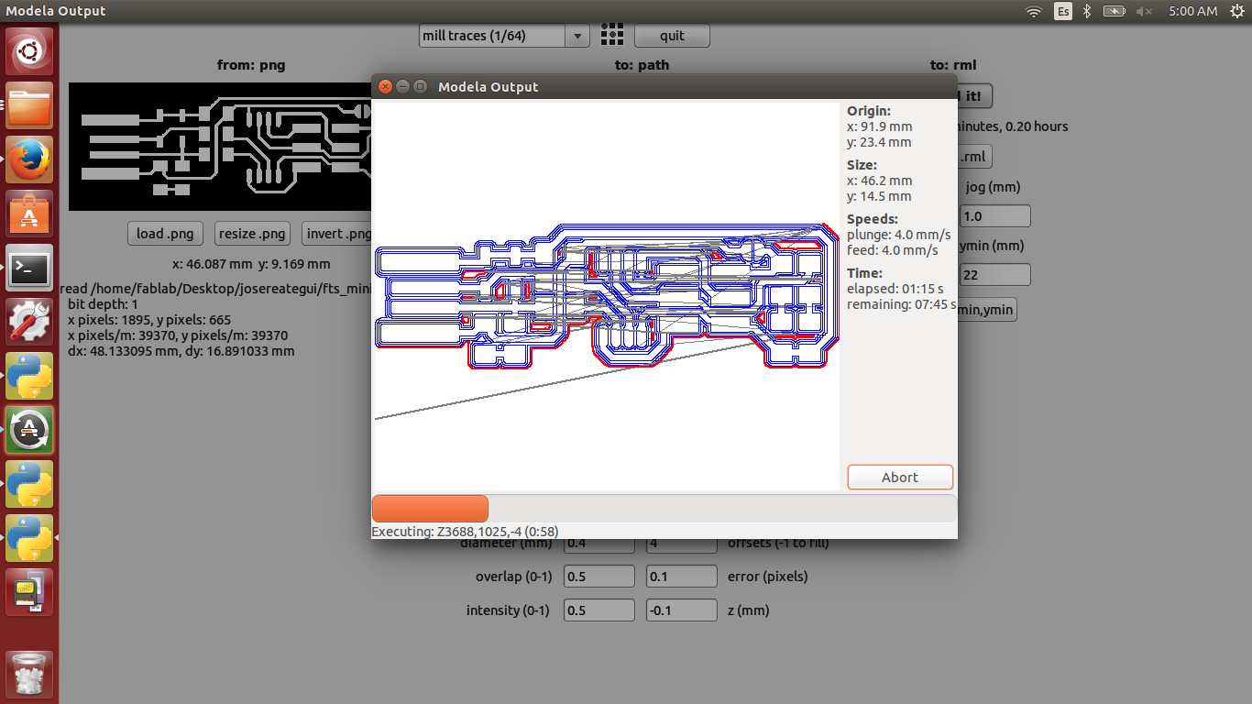Open the Bluetooth indicator menu

point(1087,11)
